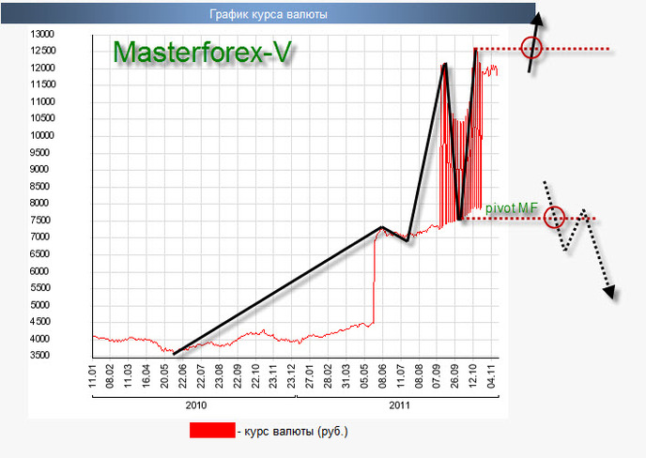
Task: Select the 22.09 date label
Action: pyautogui.click(x=237, y=375)
